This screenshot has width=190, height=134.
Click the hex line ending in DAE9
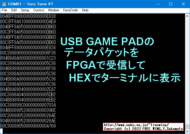pyautogui.click(x=28, y=21)
